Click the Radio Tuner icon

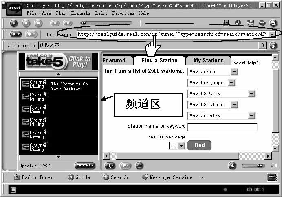coord(18,177)
